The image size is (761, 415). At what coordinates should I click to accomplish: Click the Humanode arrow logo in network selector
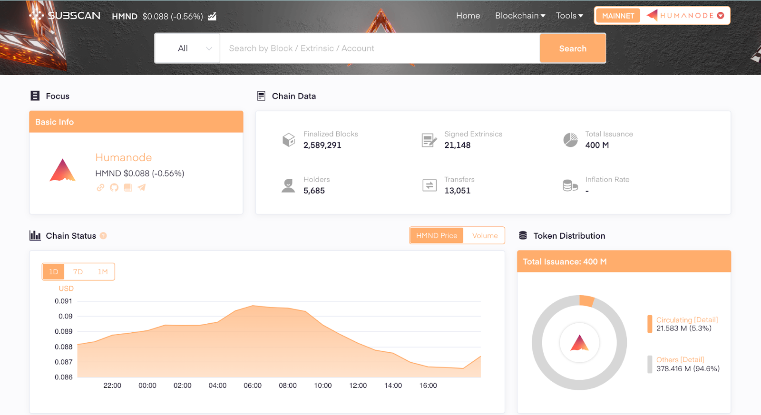tap(652, 15)
